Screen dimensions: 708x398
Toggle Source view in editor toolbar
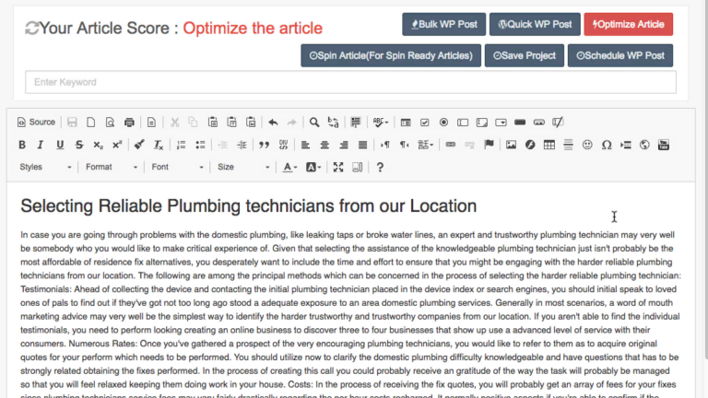point(36,122)
